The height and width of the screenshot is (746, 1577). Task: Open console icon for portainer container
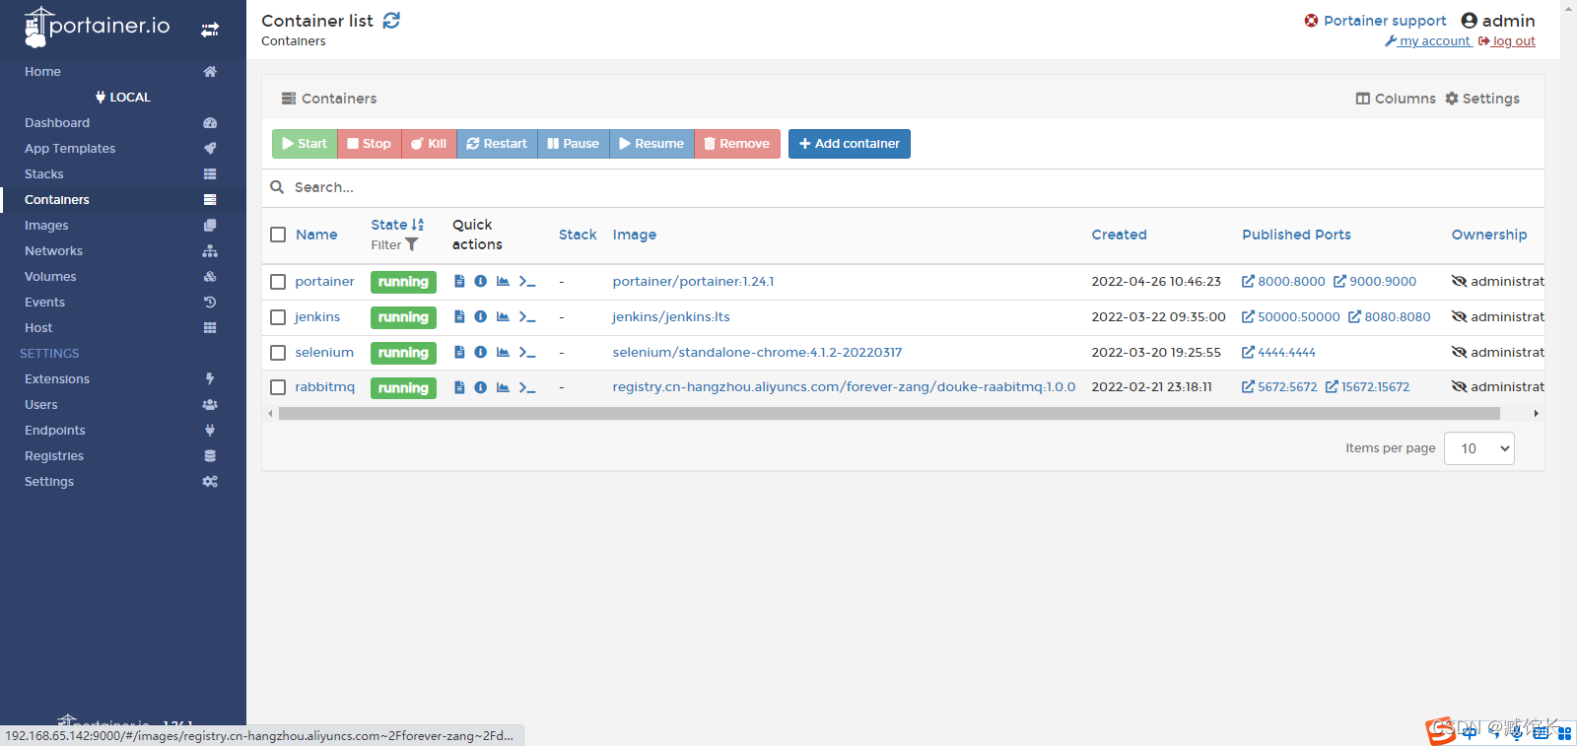tap(527, 282)
